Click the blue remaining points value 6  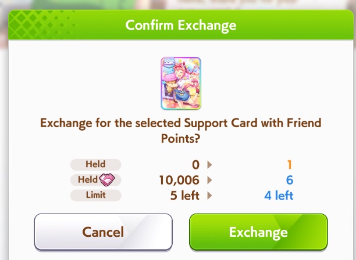290,180
